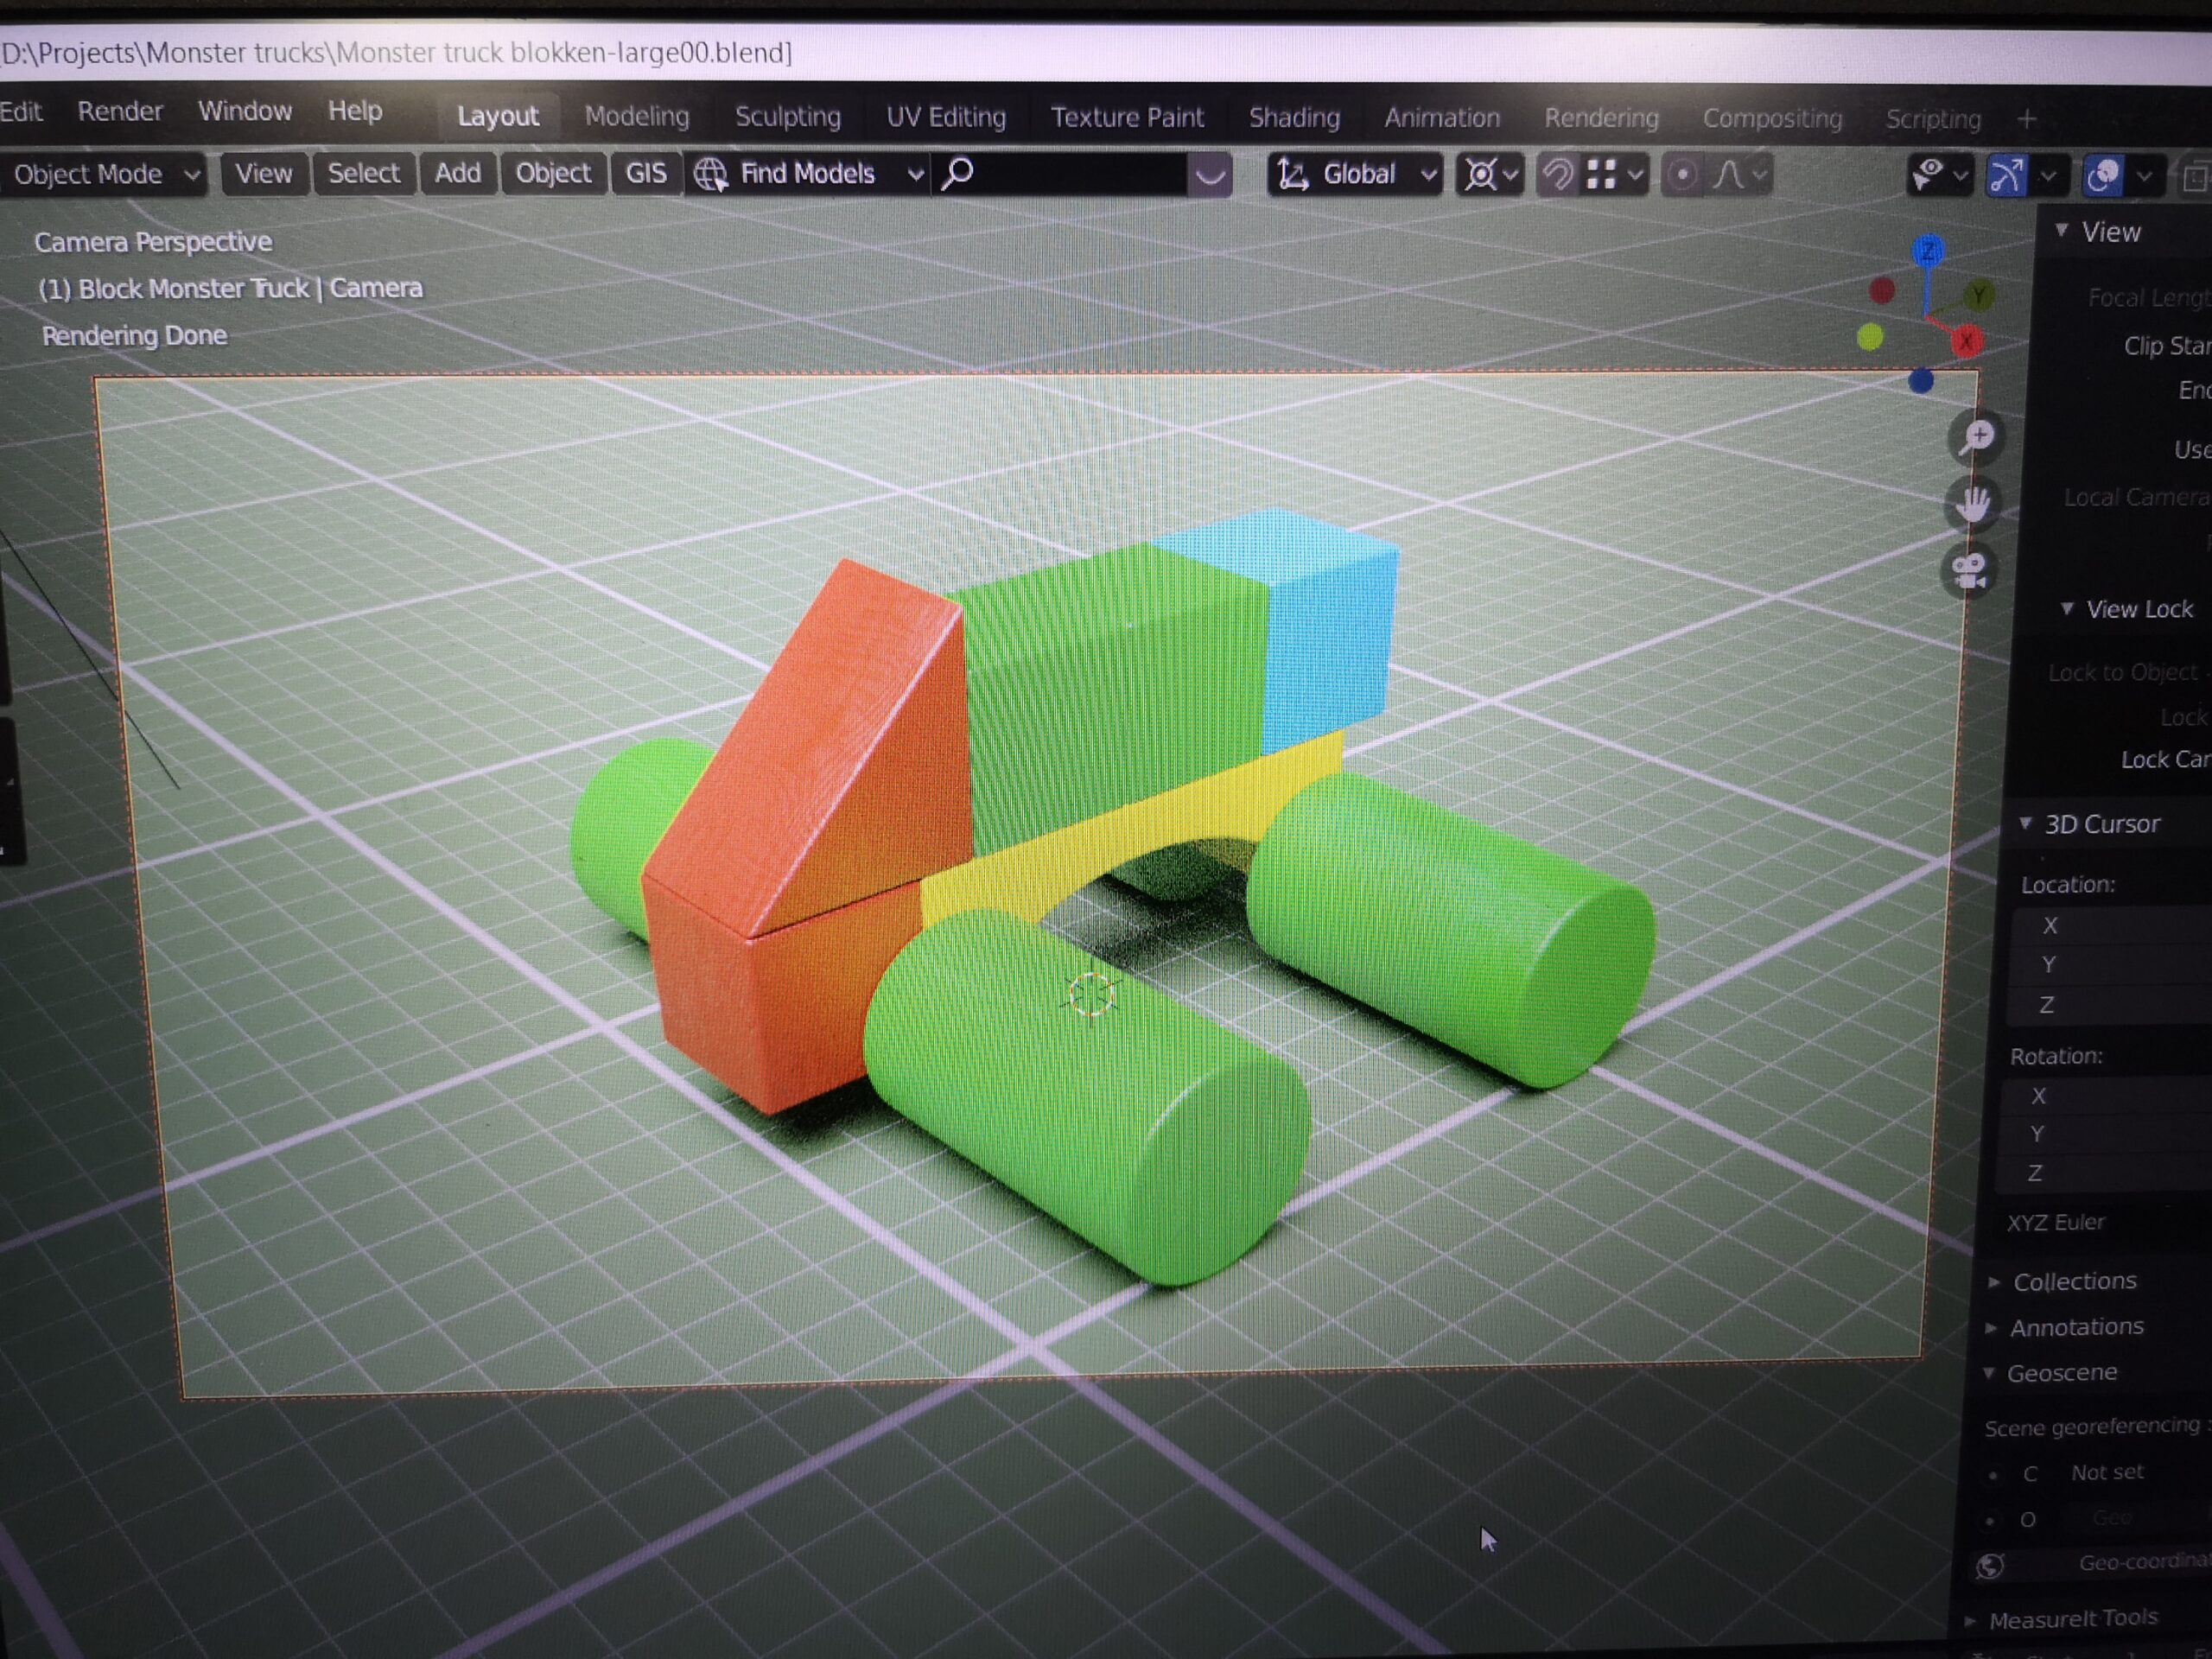This screenshot has height=1659, width=2212.
Task: Click the GIS menu button
Action: 645,173
